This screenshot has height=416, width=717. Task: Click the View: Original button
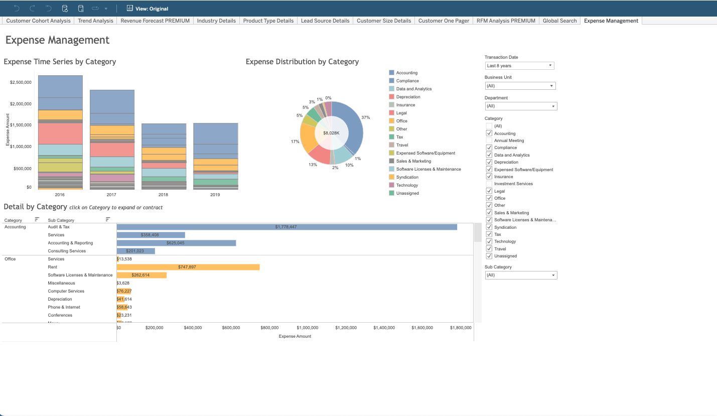[x=149, y=9]
